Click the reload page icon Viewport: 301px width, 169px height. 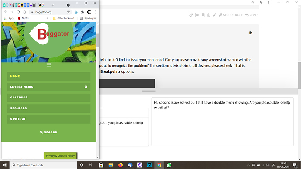pos(18,12)
